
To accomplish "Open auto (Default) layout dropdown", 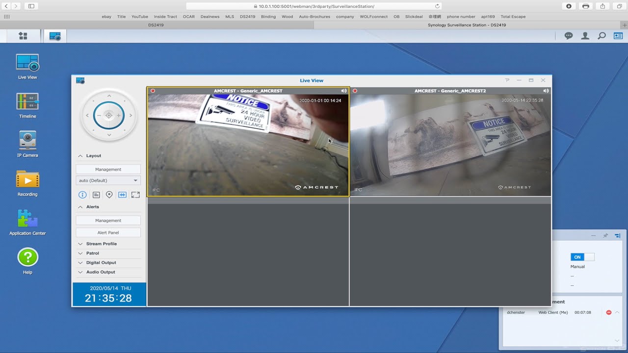I will point(108,180).
